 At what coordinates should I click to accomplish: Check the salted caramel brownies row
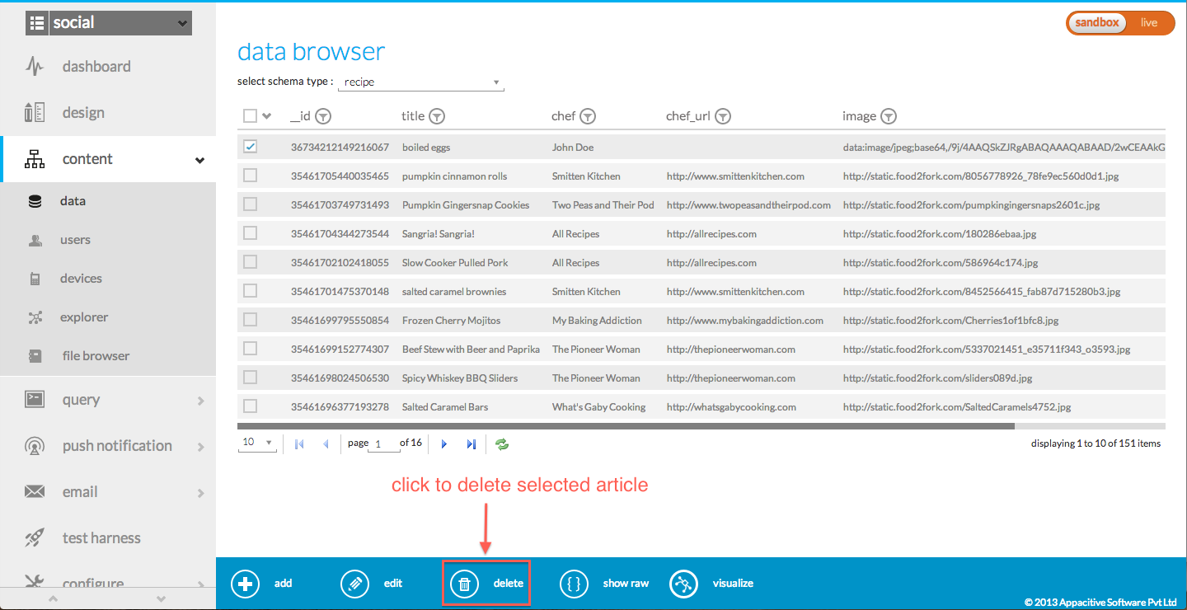coord(251,291)
